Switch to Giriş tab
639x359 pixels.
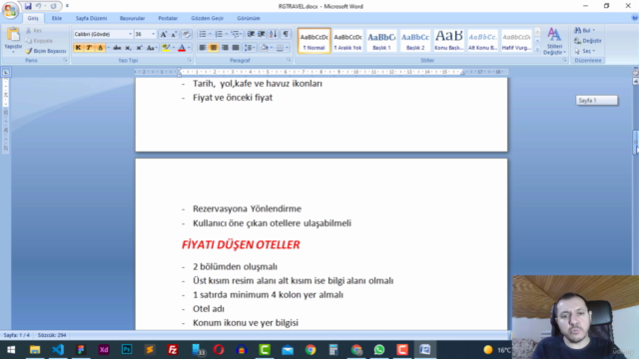click(x=33, y=18)
